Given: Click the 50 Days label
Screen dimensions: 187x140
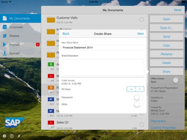Looking at the screenshot, I should [x=66, y=89].
